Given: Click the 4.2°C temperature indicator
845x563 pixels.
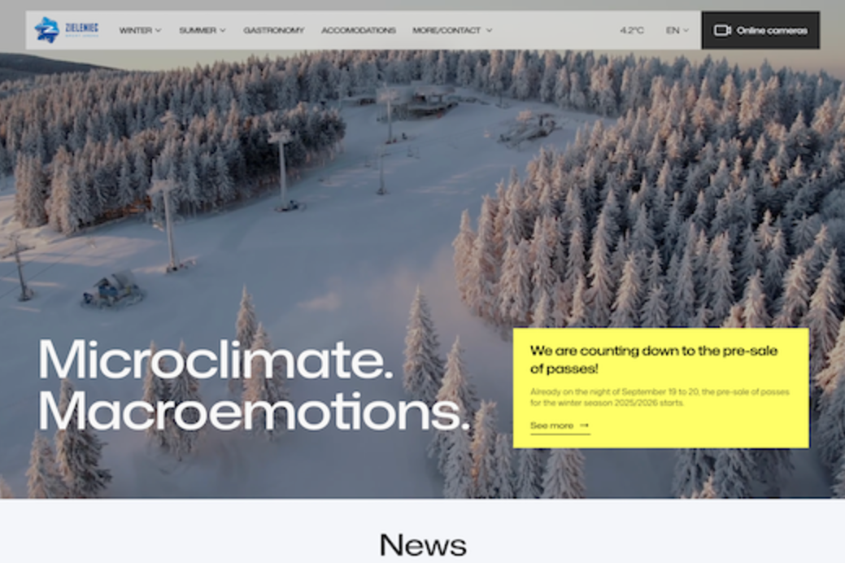Looking at the screenshot, I should pyautogui.click(x=632, y=30).
